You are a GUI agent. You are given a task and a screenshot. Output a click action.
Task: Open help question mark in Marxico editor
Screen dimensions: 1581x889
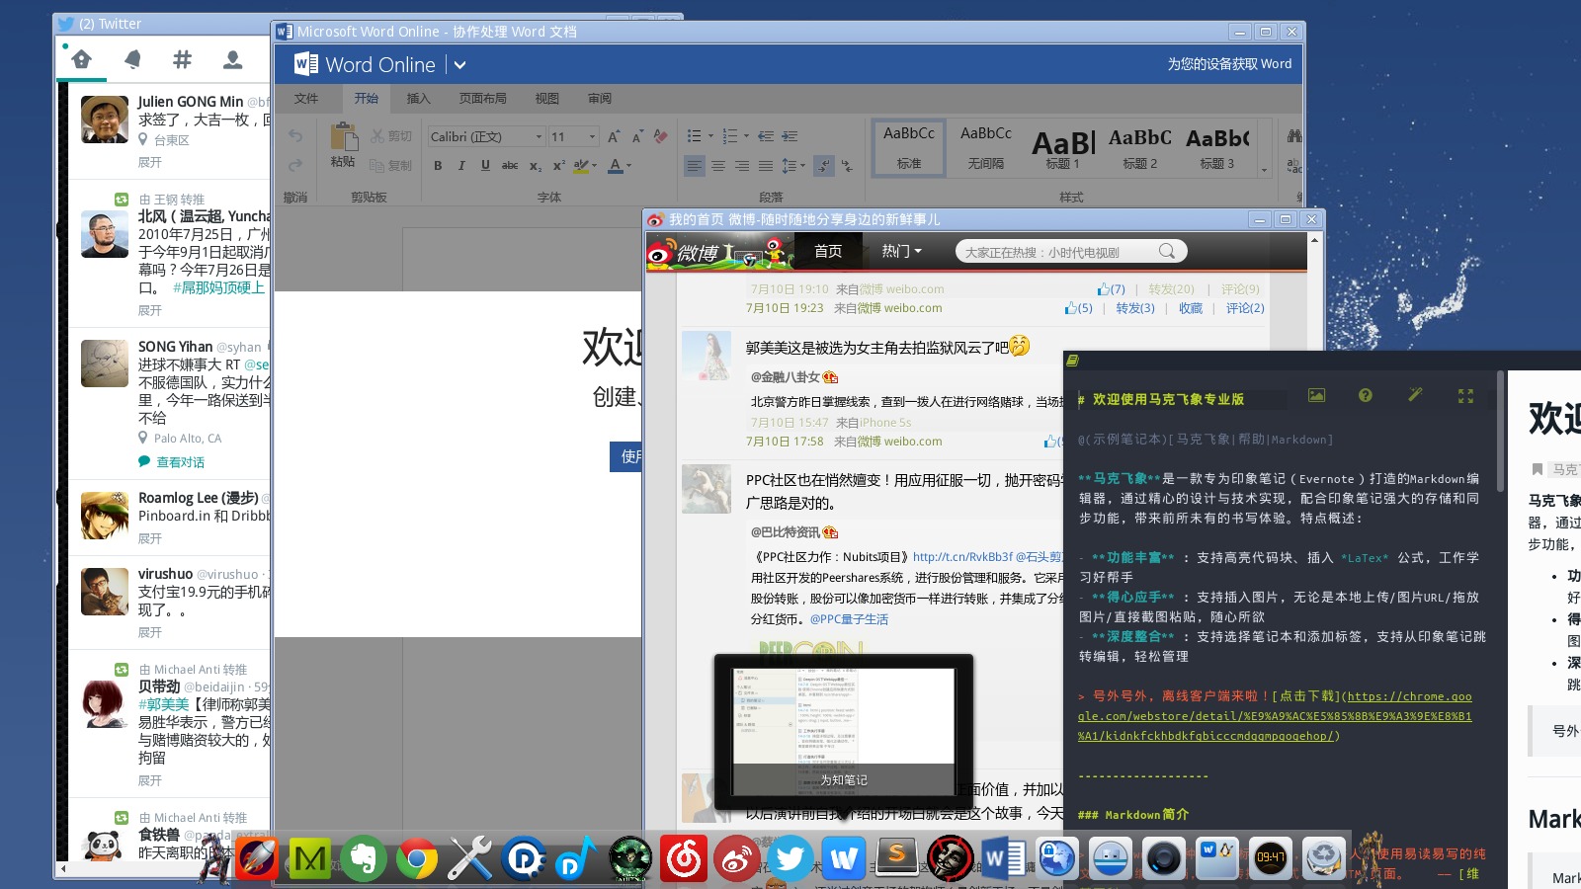[x=1366, y=395]
